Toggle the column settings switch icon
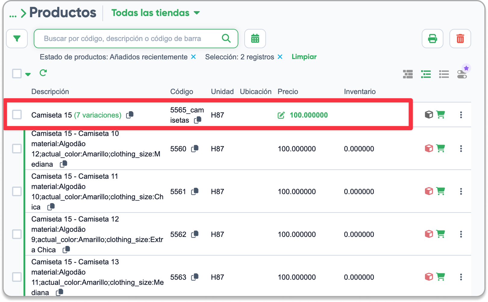Viewport: 488px width, 302px height. pos(462,74)
